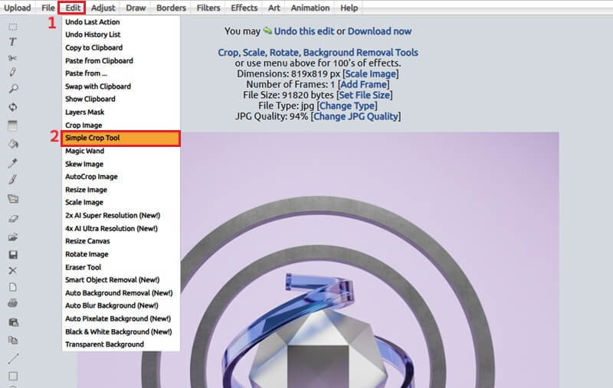Open the Animation menu
This screenshot has width=613, height=388.
[310, 8]
